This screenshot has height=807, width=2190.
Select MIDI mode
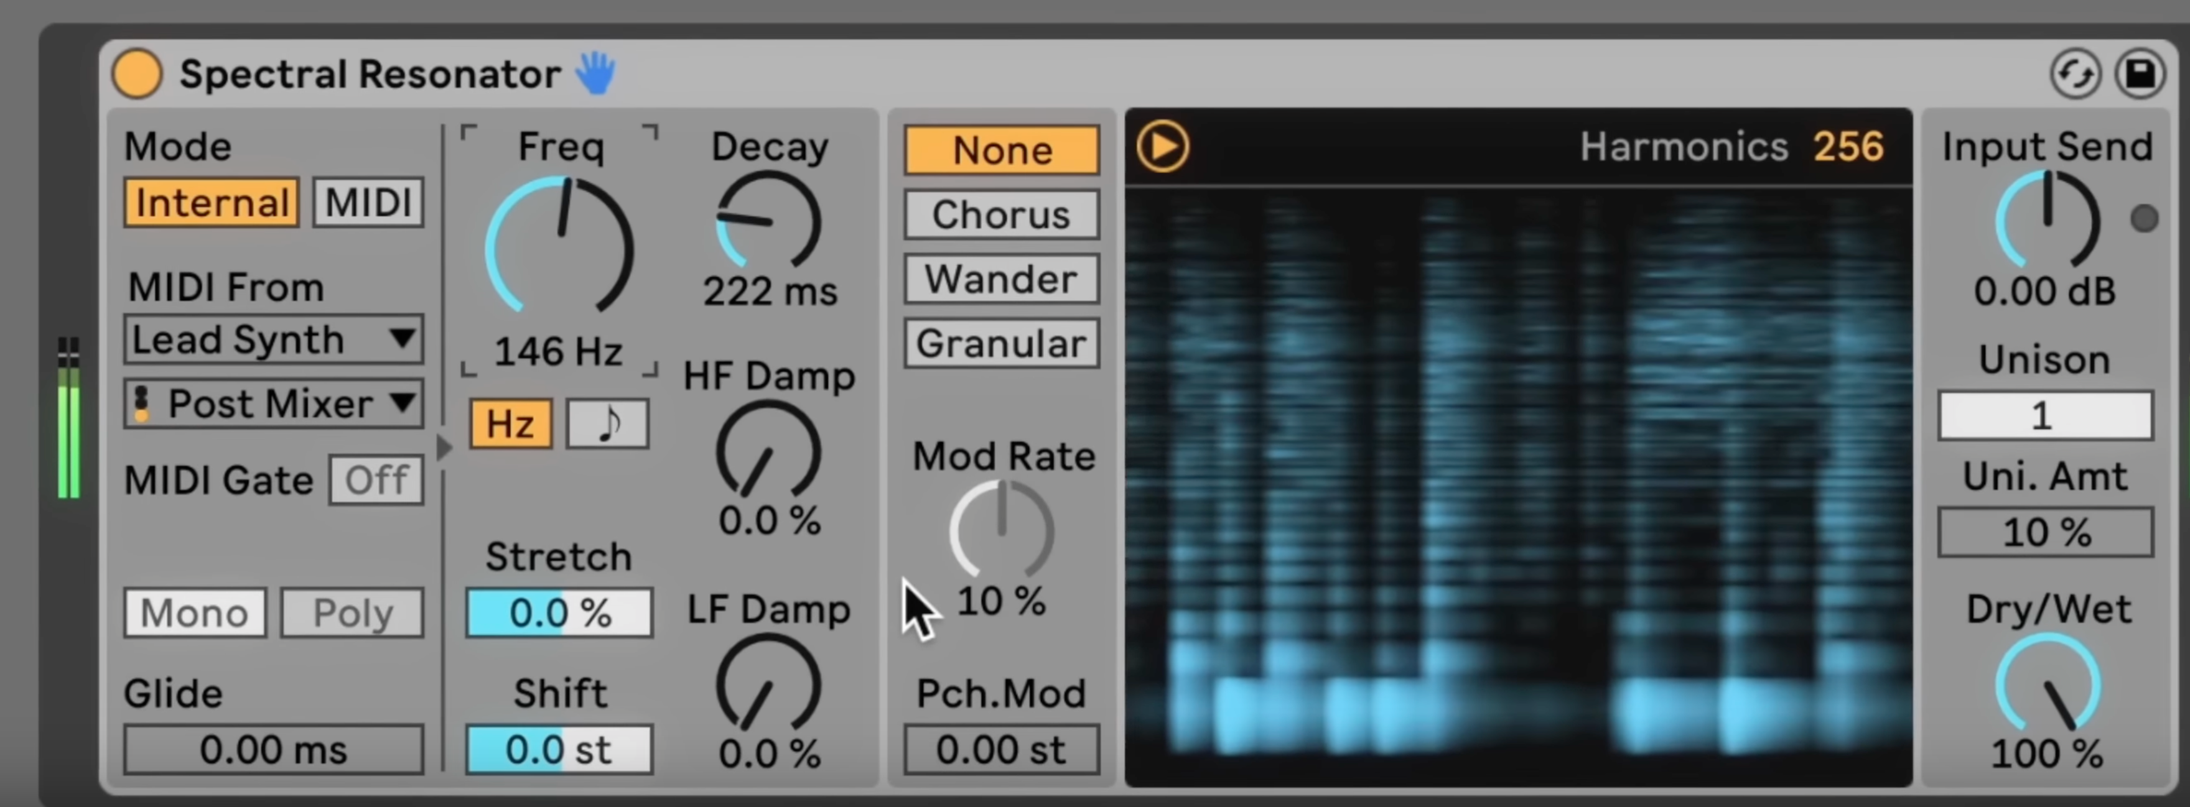368,202
